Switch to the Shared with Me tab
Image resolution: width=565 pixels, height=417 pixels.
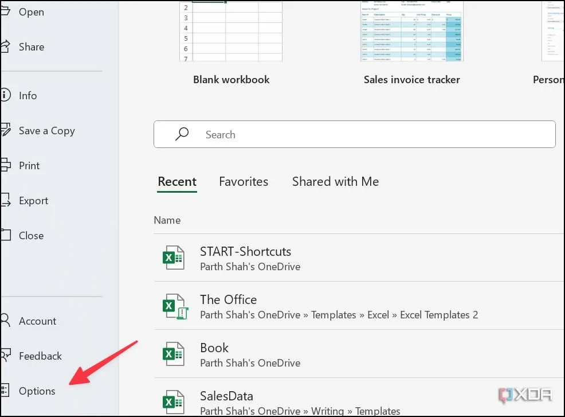point(335,182)
